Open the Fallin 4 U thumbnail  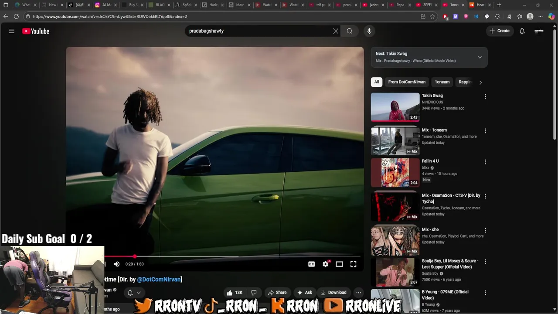pyautogui.click(x=395, y=172)
